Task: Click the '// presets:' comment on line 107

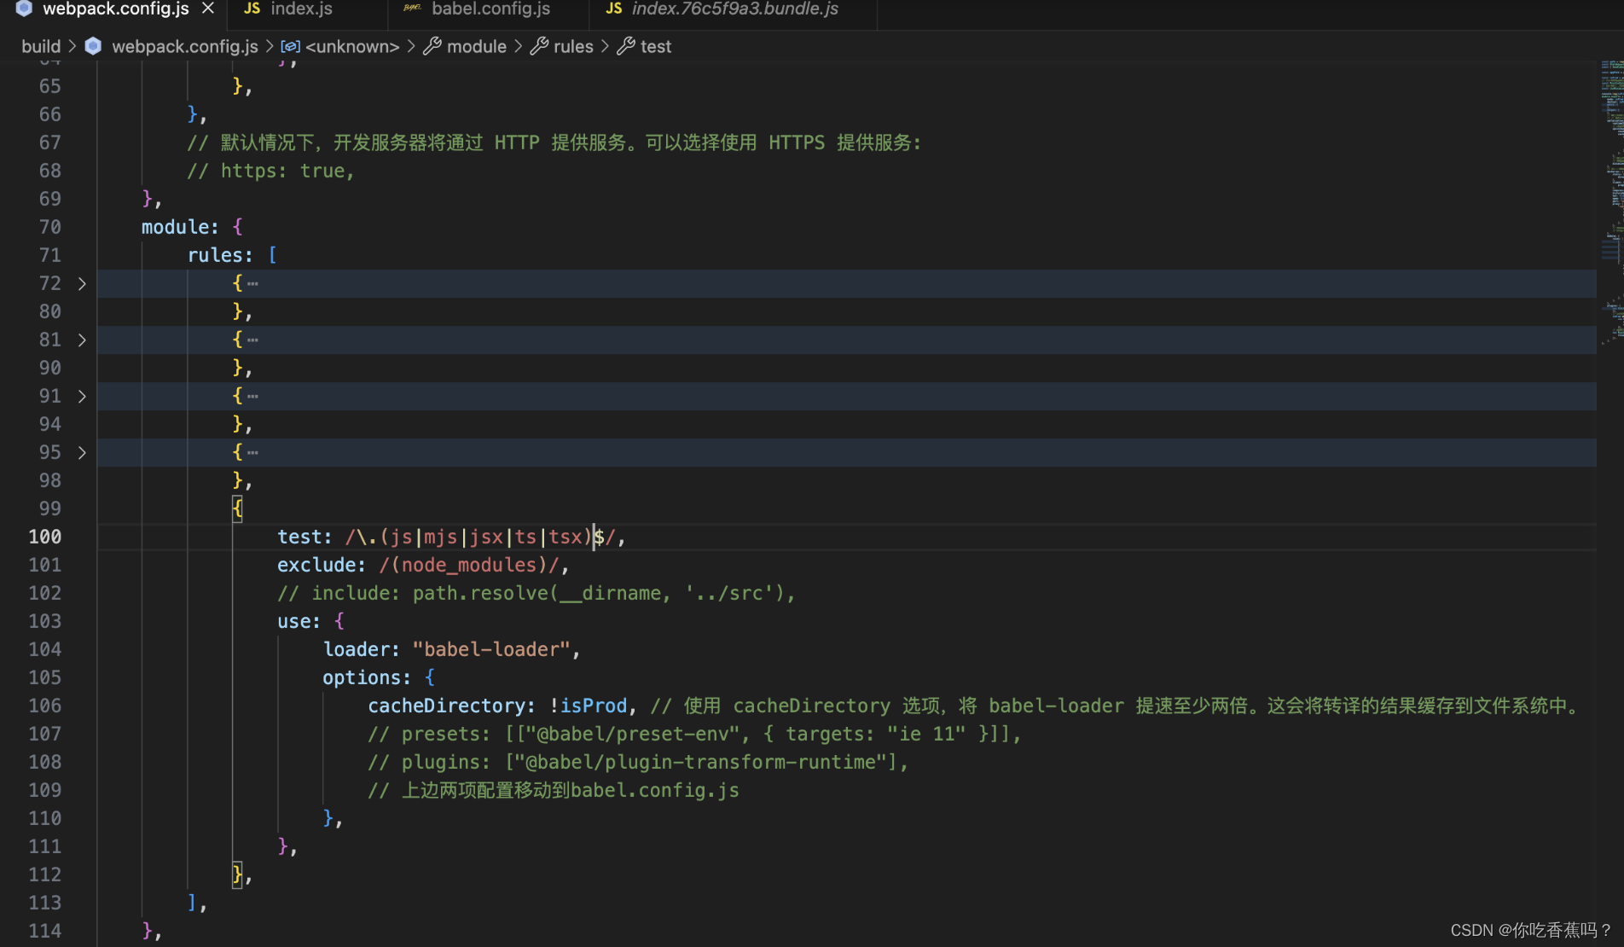Action: (x=694, y=734)
